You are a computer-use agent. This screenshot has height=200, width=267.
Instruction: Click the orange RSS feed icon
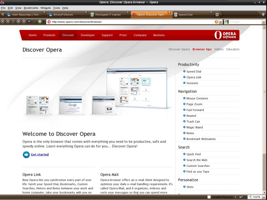tap(216, 22)
